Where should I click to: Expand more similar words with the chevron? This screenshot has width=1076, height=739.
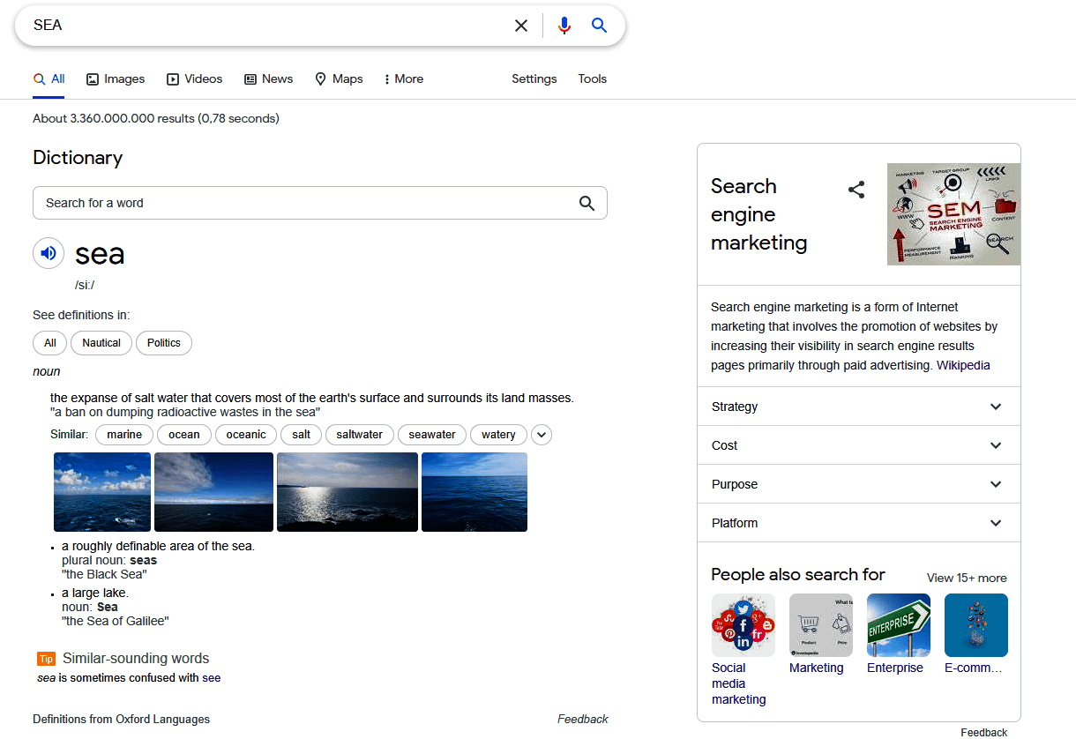coord(541,434)
